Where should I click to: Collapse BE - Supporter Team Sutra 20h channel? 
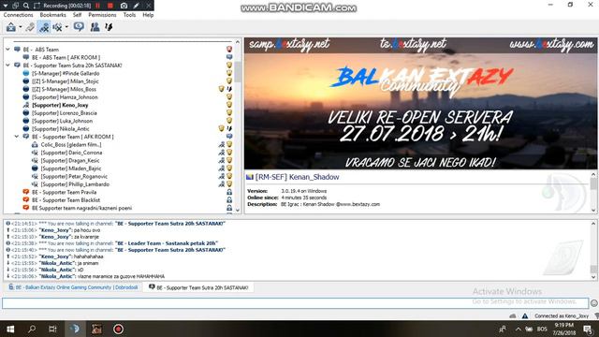[x=7, y=66]
